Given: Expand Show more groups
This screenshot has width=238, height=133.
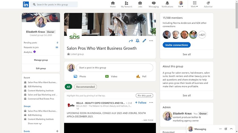Looking at the screenshot, I should click(35, 123).
